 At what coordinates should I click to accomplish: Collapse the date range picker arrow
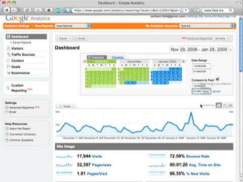tap(230, 50)
